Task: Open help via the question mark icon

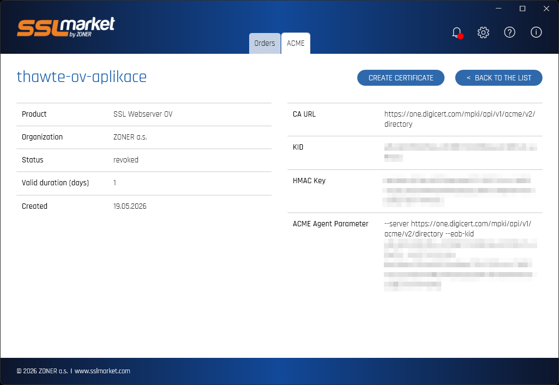Action: click(x=510, y=32)
